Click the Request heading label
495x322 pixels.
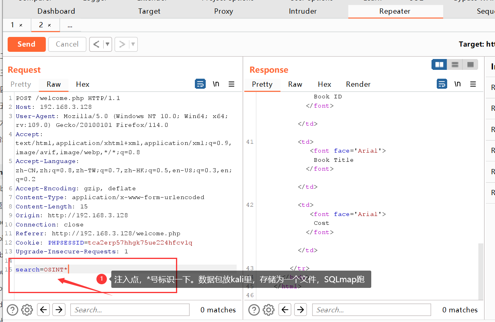click(x=24, y=70)
